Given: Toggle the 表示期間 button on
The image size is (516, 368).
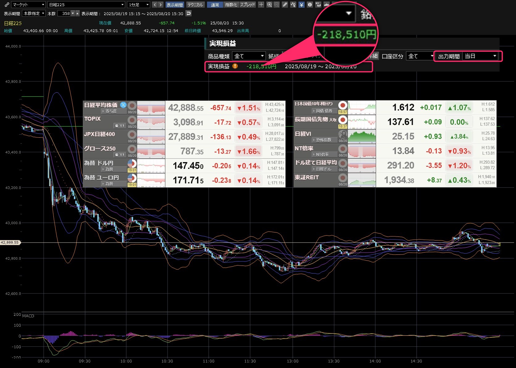Looking at the screenshot, I should [175, 5].
